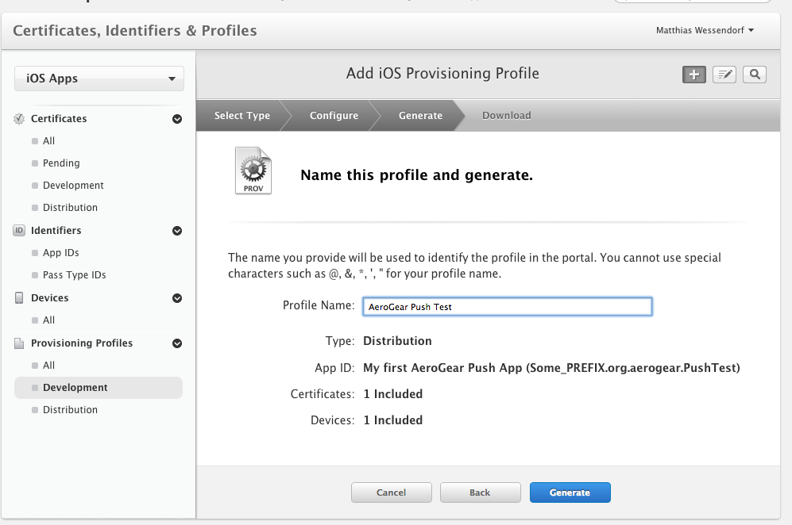The width and height of the screenshot is (792, 525).
Task: Open the Matthias Wessendorf account menu
Action: (x=704, y=30)
